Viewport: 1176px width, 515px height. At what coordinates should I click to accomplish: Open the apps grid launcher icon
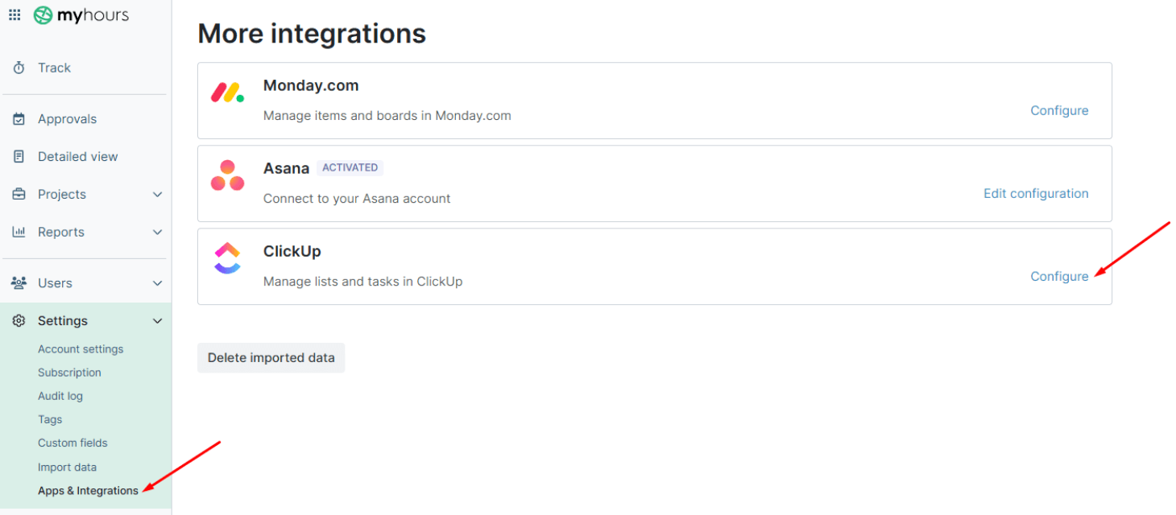(14, 14)
